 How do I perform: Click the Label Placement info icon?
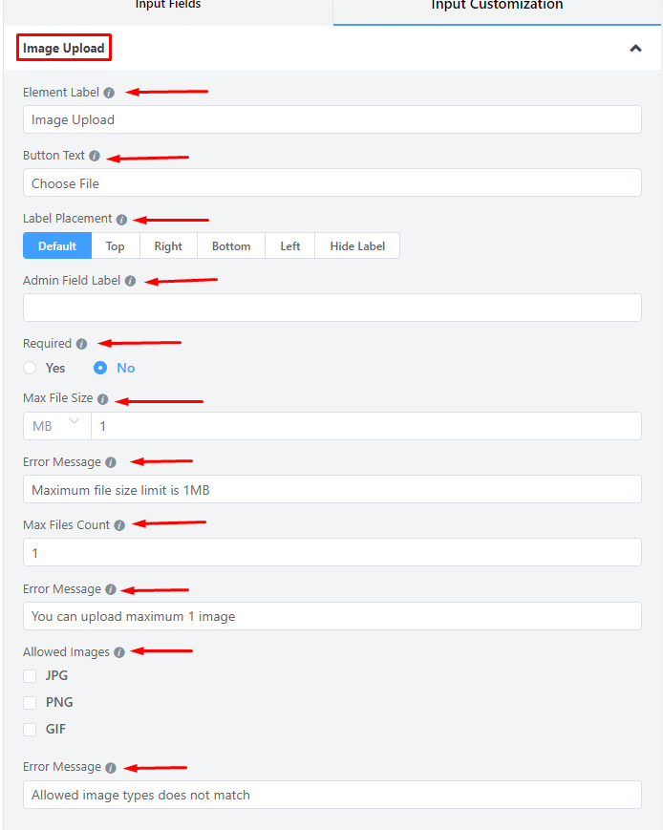click(121, 220)
